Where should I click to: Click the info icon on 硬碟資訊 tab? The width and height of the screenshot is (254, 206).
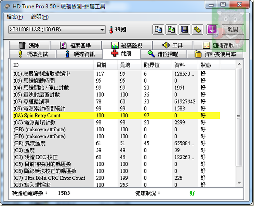pyautogui.click(x=67, y=54)
